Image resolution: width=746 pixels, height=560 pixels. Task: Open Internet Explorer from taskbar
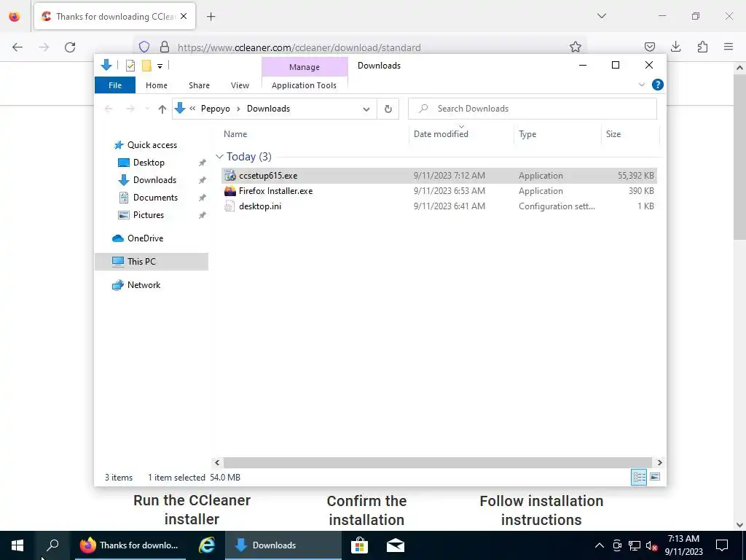click(206, 545)
